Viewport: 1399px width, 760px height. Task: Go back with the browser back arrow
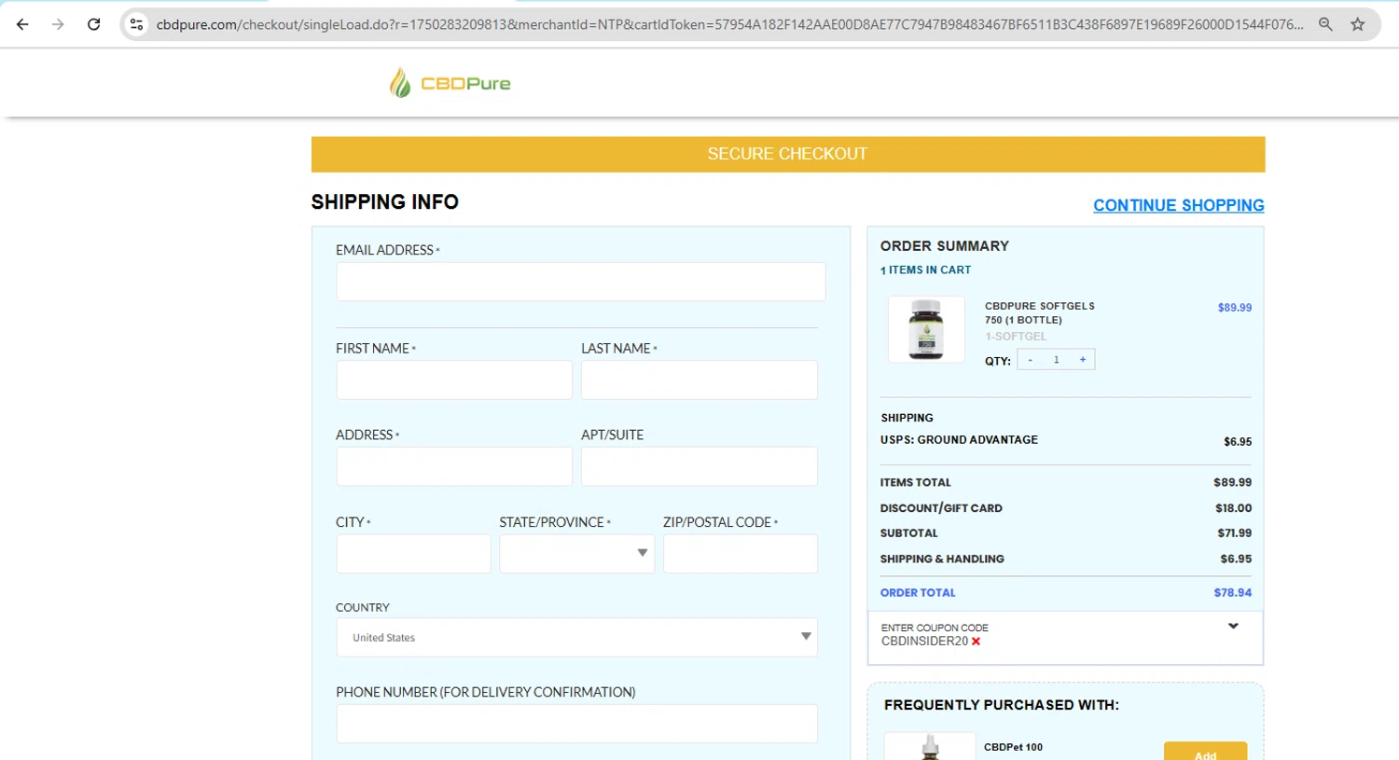pos(22,24)
